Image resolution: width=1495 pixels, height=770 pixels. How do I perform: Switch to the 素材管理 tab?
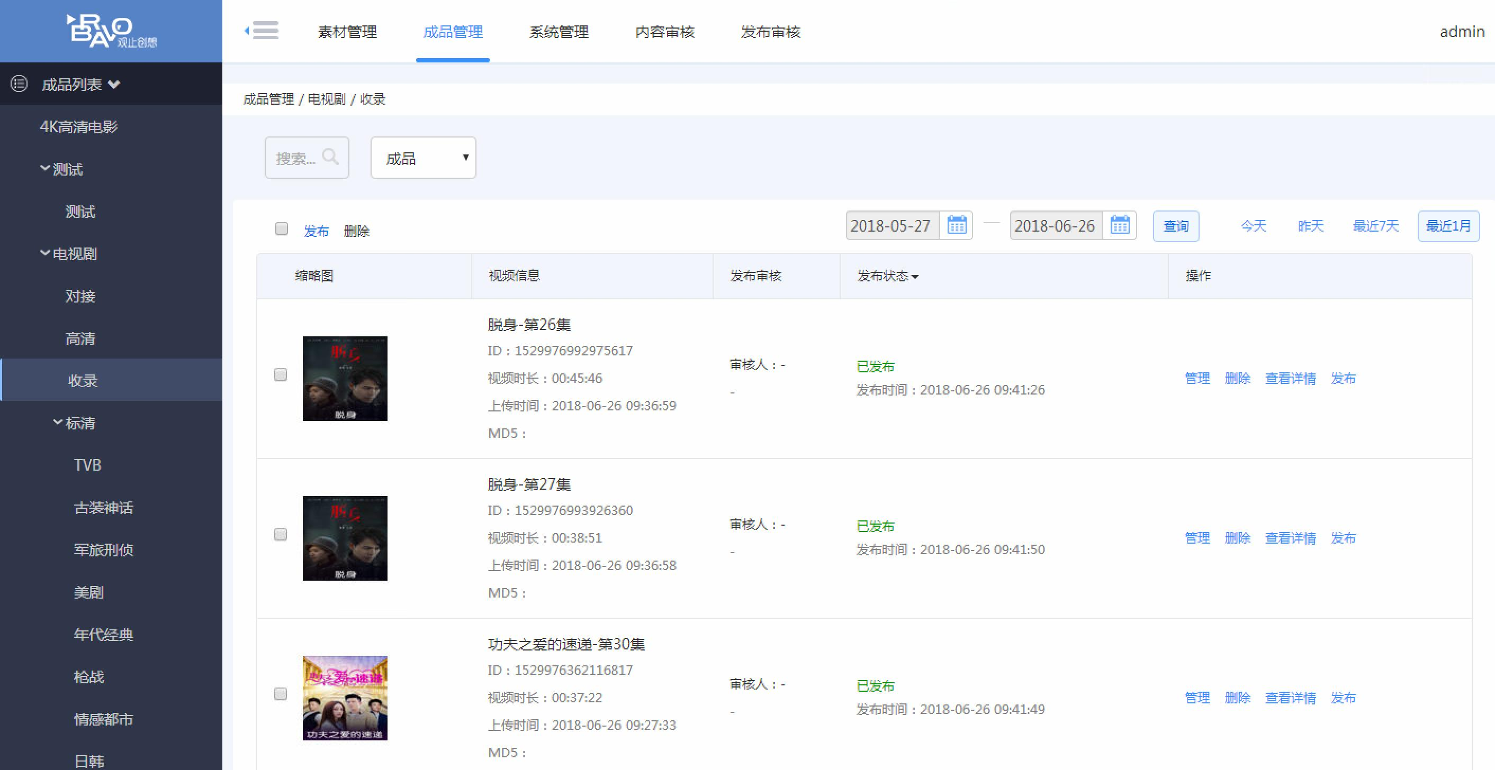point(347,32)
